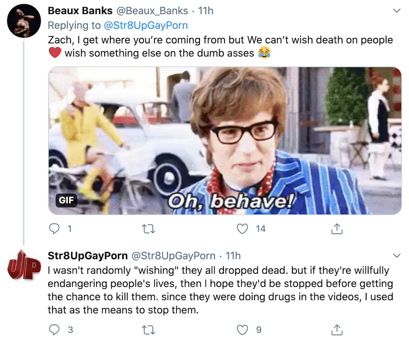Play the 'Oh, behave!' GIF
The height and width of the screenshot is (342, 409).
pyautogui.click(x=225, y=141)
